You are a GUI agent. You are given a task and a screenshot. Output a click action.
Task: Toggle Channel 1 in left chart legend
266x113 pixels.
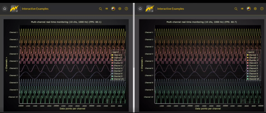tap(117, 55)
